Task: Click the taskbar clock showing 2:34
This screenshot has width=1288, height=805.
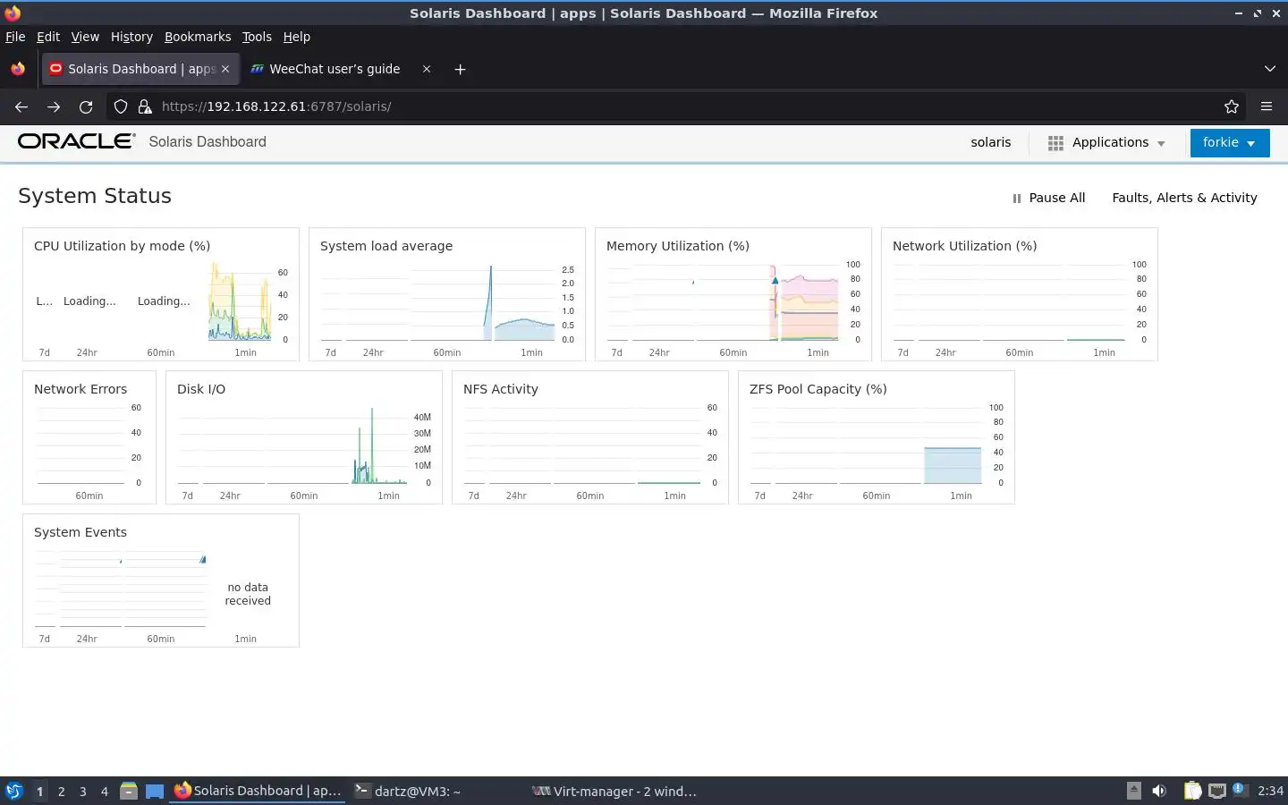Action: [1270, 791]
